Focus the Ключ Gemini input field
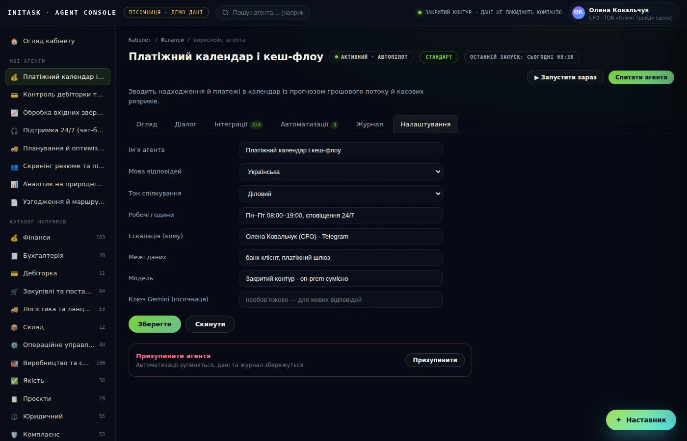This screenshot has width=687, height=441. click(341, 300)
